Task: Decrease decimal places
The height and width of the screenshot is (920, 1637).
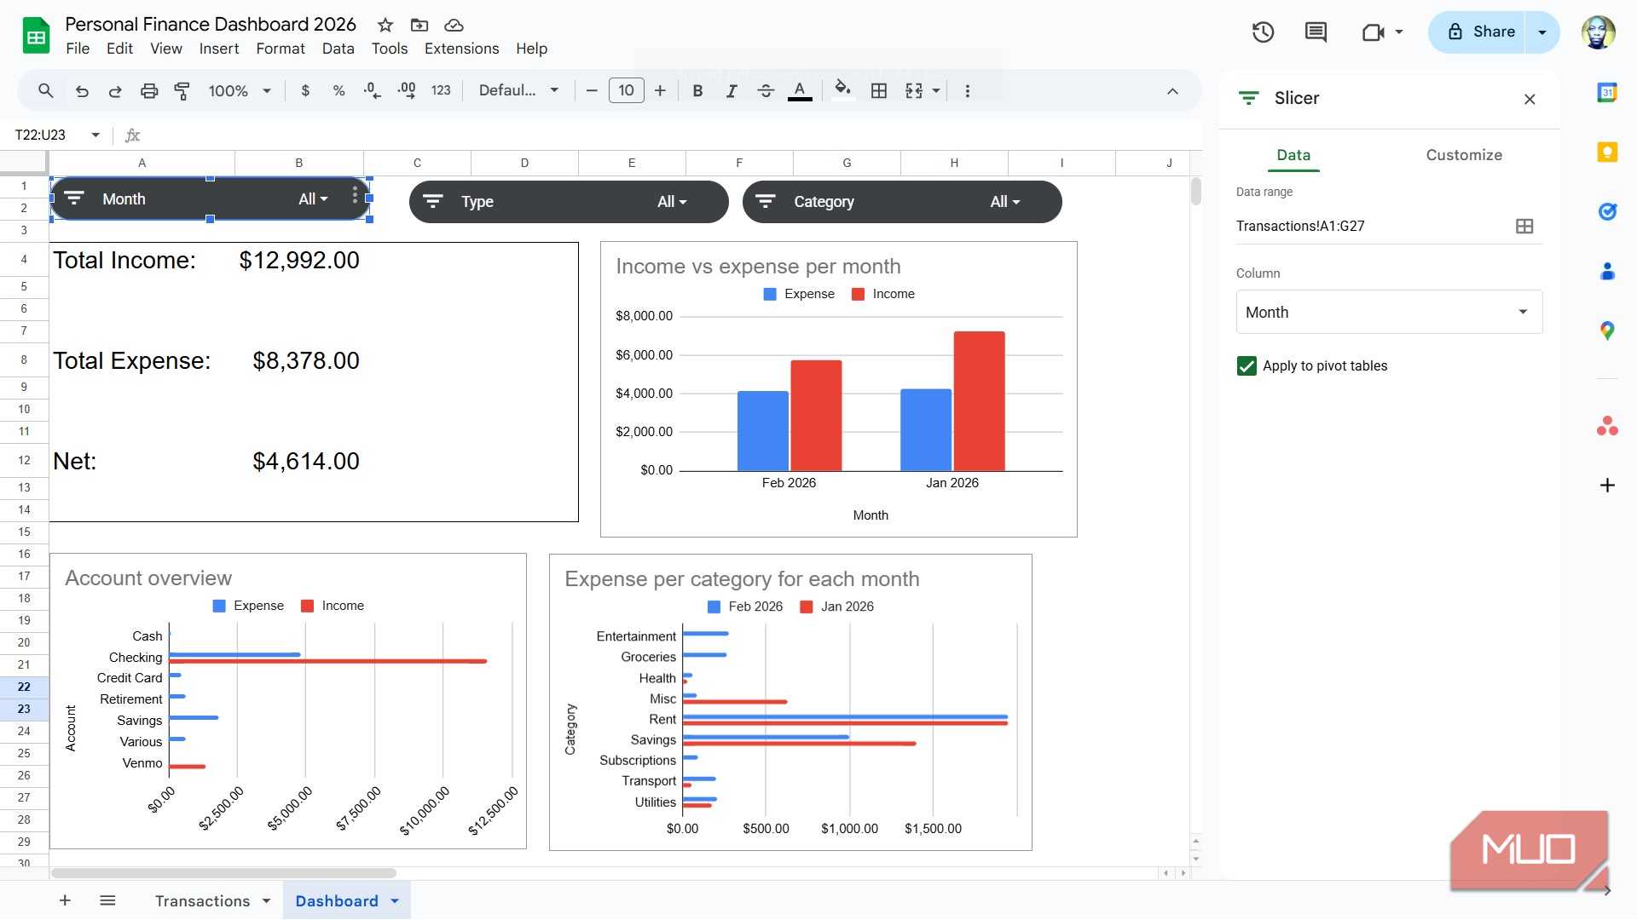Action: click(371, 90)
